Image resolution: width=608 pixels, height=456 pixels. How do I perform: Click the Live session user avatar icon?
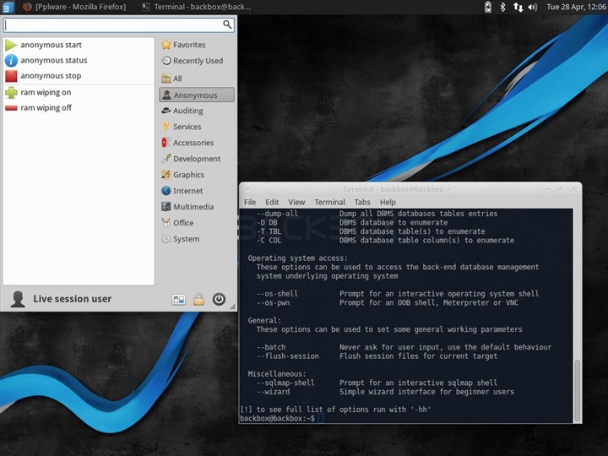pyautogui.click(x=18, y=299)
